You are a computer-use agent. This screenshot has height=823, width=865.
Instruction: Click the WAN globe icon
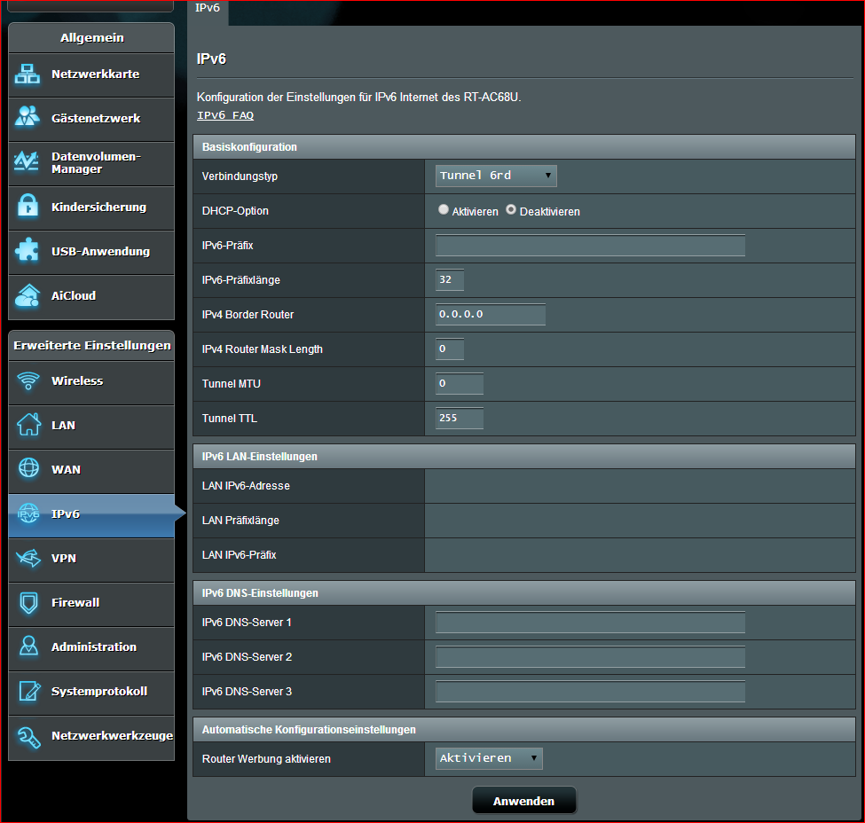(x=28, y=469)
